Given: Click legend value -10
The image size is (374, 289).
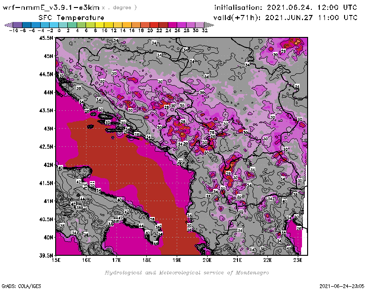Looking at the screenshot, I should [x=14, y=30].
